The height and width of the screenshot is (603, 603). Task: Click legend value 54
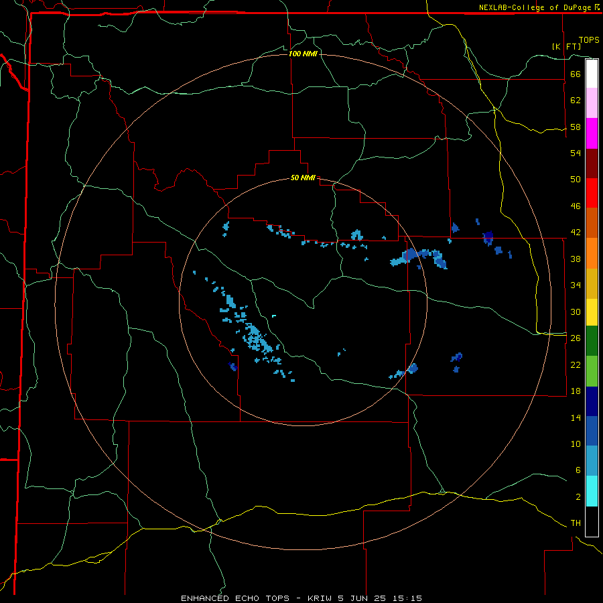(x=576, y=153)
